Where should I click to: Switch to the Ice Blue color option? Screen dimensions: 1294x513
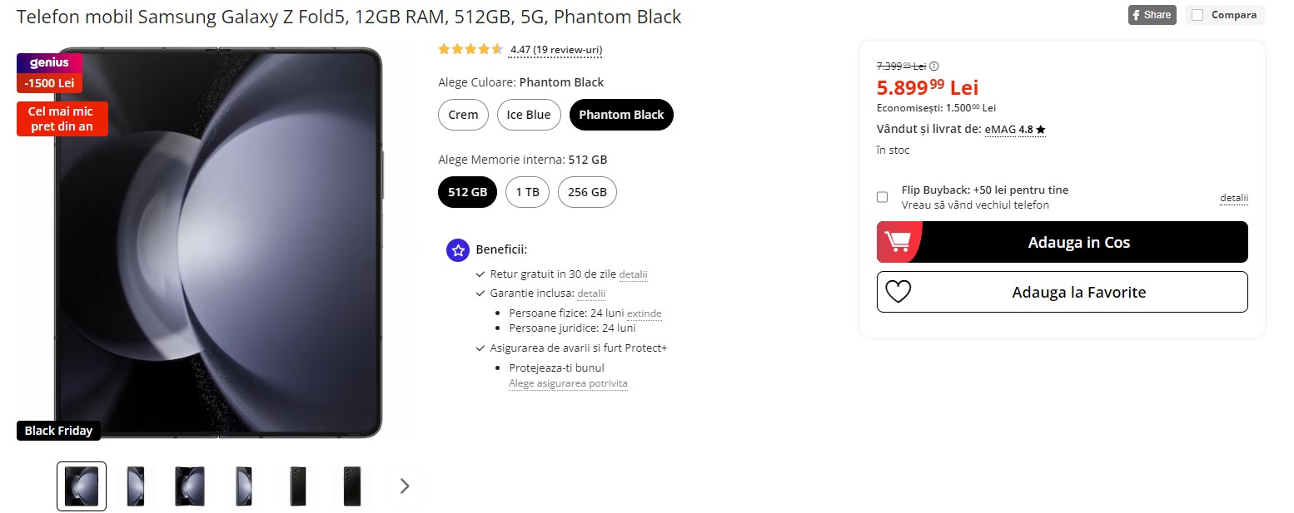click(529, 115)
